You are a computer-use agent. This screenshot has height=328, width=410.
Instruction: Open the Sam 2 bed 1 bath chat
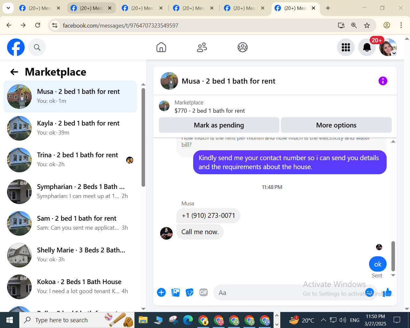[x=70, y=223]
